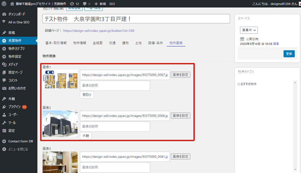Collapse the menu with メニューを閉じる

pos(4,149)
